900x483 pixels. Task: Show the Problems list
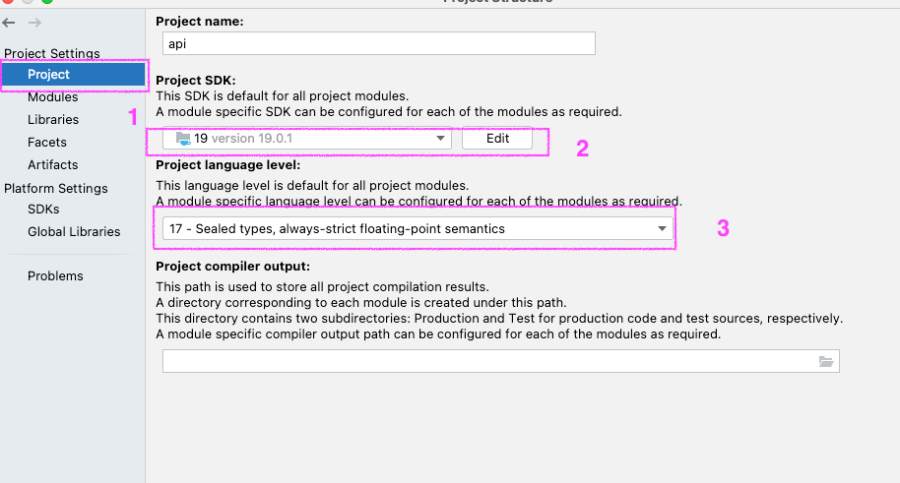click(x=55, y=275)
